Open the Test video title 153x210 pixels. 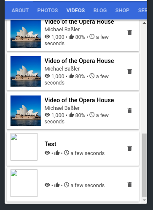click(50, 144)
